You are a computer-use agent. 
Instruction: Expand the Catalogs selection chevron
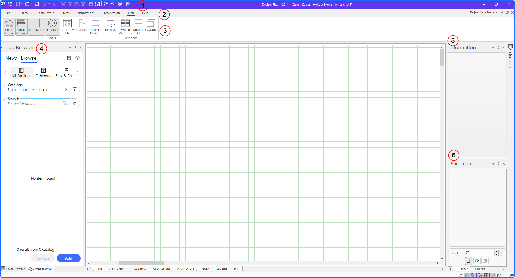tap(65, 90)
